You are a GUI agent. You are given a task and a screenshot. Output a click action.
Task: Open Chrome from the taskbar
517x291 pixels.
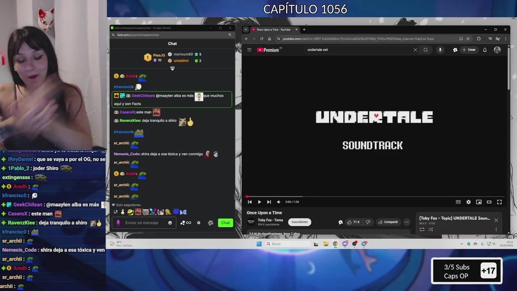[x=335, y=244]
